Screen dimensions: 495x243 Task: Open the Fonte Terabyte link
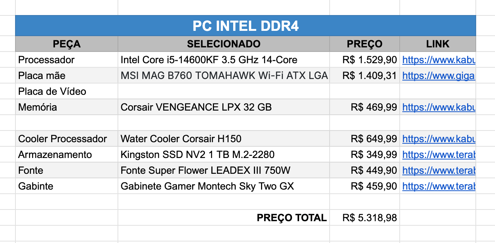pyautogui.click(x=439, y=170)
